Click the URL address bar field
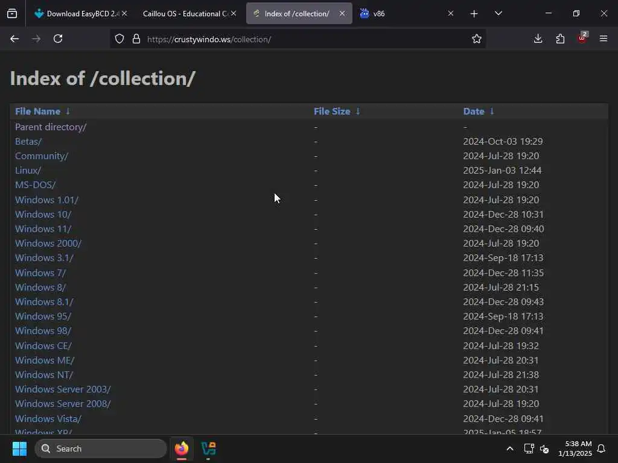Viewport: 618px width, 463px height. point(298,39)
